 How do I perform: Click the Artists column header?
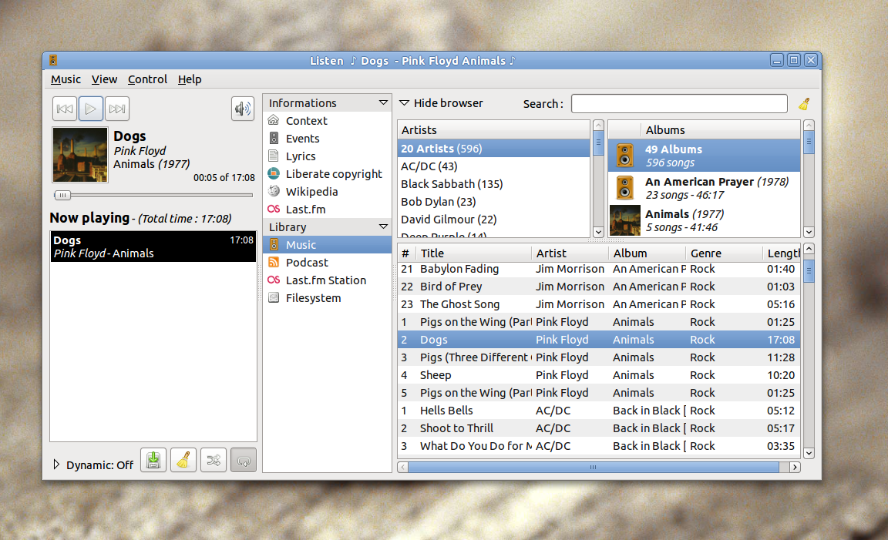[494, 129]
